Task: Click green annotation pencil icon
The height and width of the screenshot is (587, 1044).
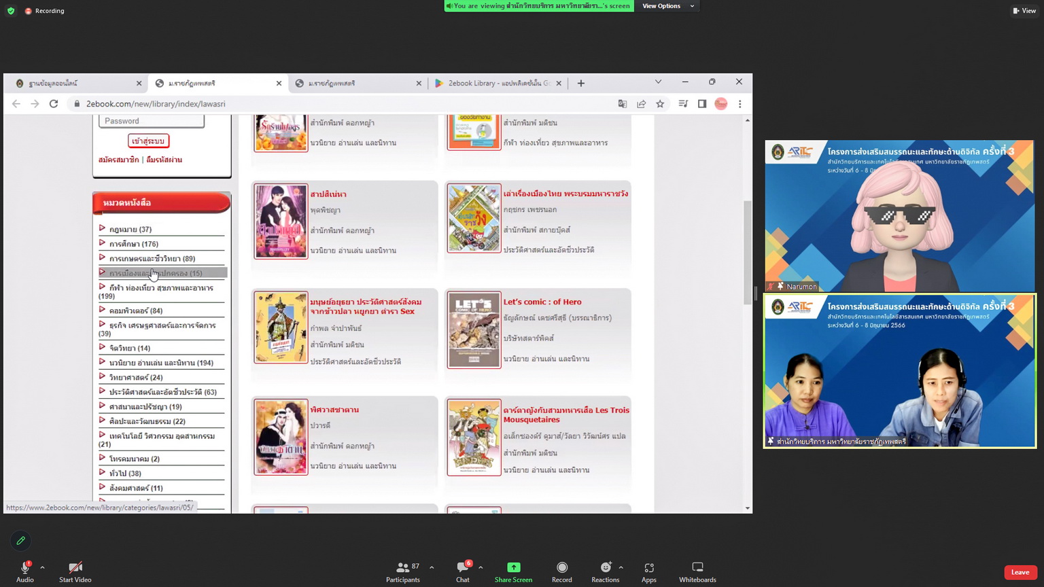Action: [x=20, y=541]
